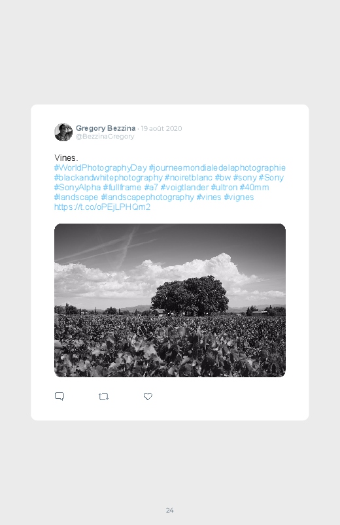Open the #fullframe hashtag

coord(122,187)
